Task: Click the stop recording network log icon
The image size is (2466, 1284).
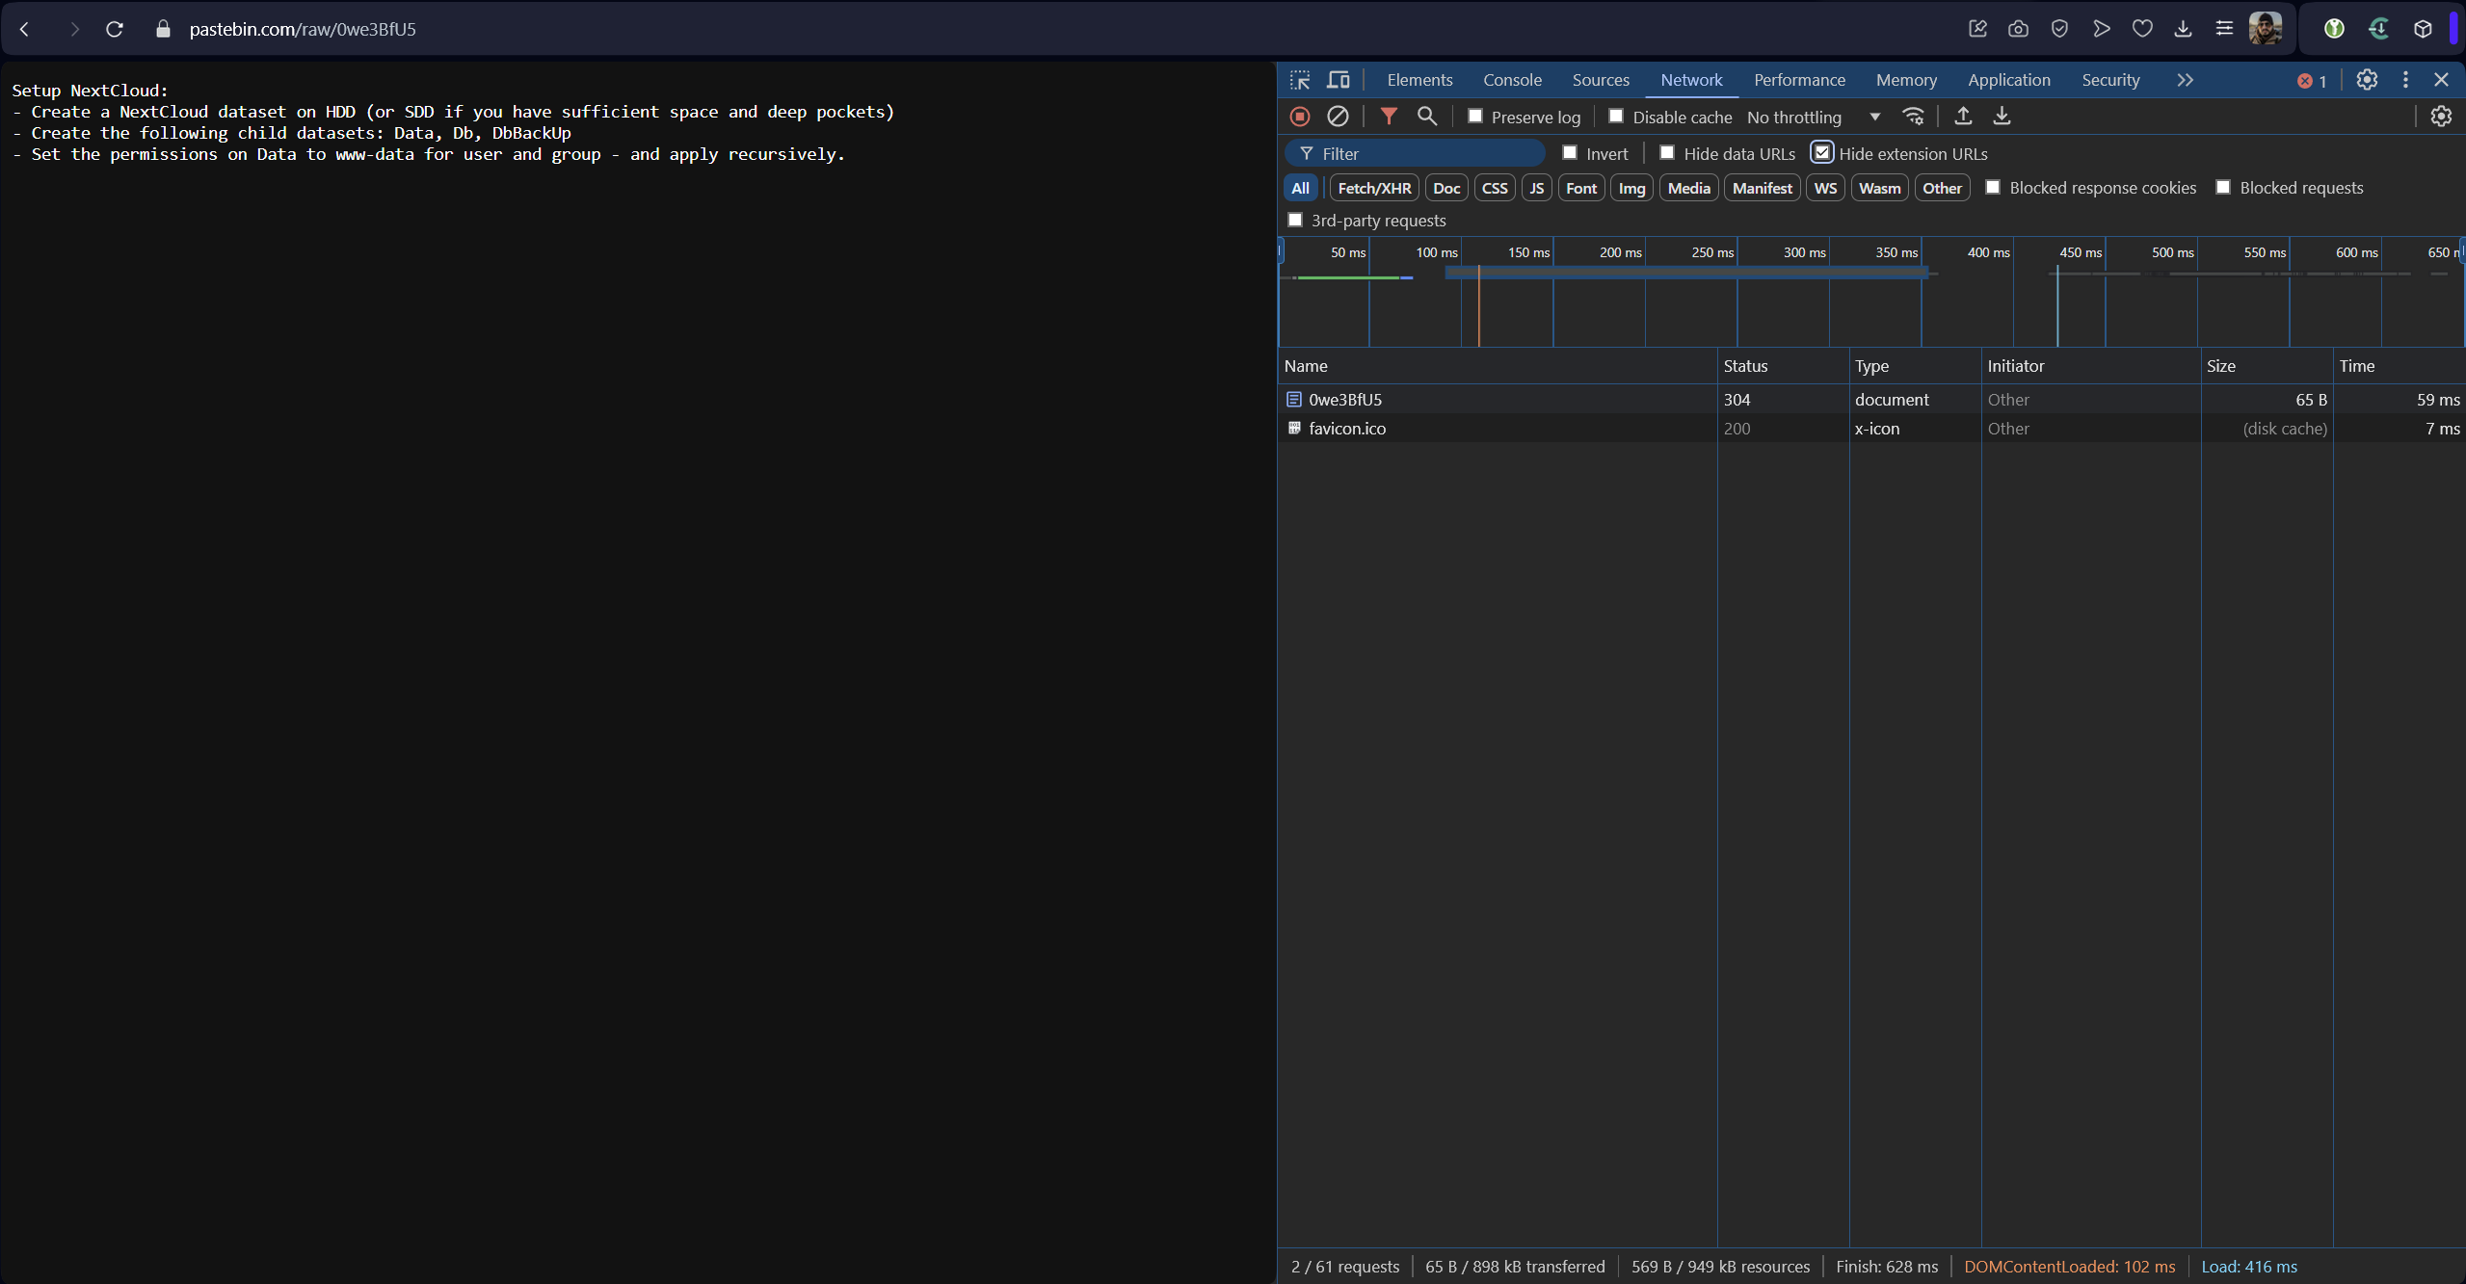Action: coord(1300,117)
